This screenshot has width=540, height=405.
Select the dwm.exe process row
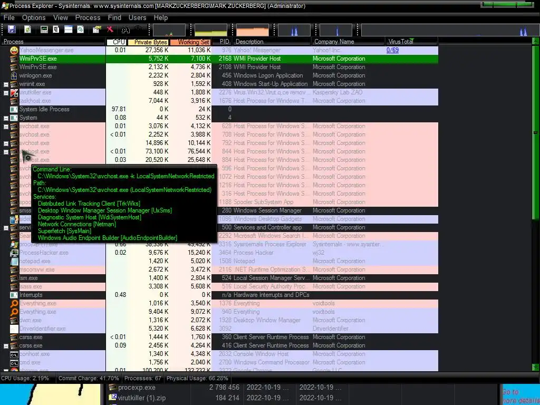pyautogui.click(x=219, y=320)
